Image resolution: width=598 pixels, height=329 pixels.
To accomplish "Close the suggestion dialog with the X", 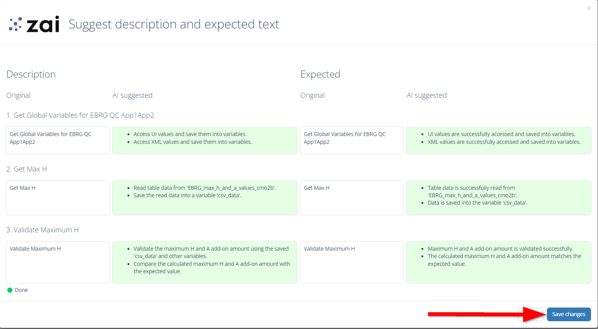I will 589,8.
